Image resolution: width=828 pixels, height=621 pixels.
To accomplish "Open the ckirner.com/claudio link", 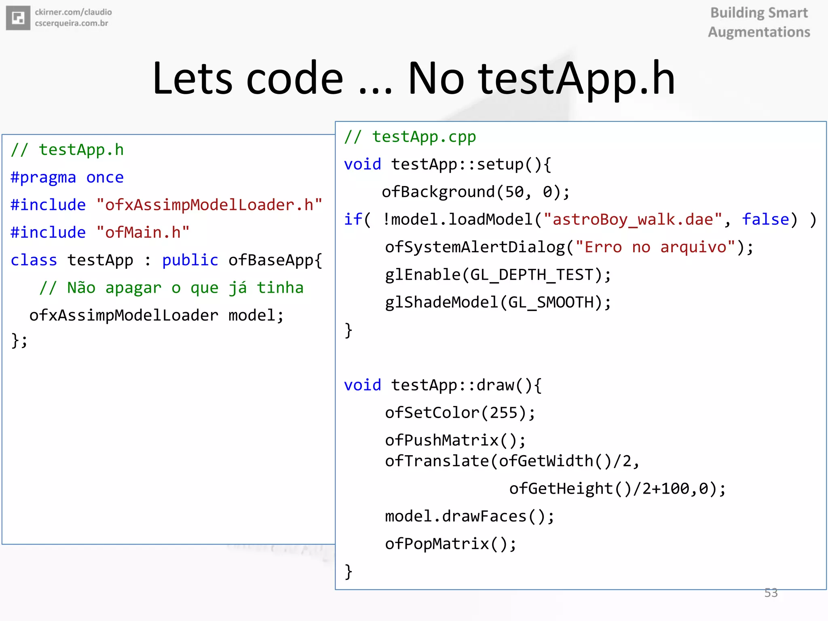I will (73, 13).
